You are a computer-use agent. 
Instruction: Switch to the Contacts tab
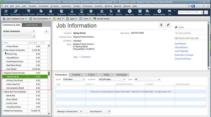pos(76,75)
